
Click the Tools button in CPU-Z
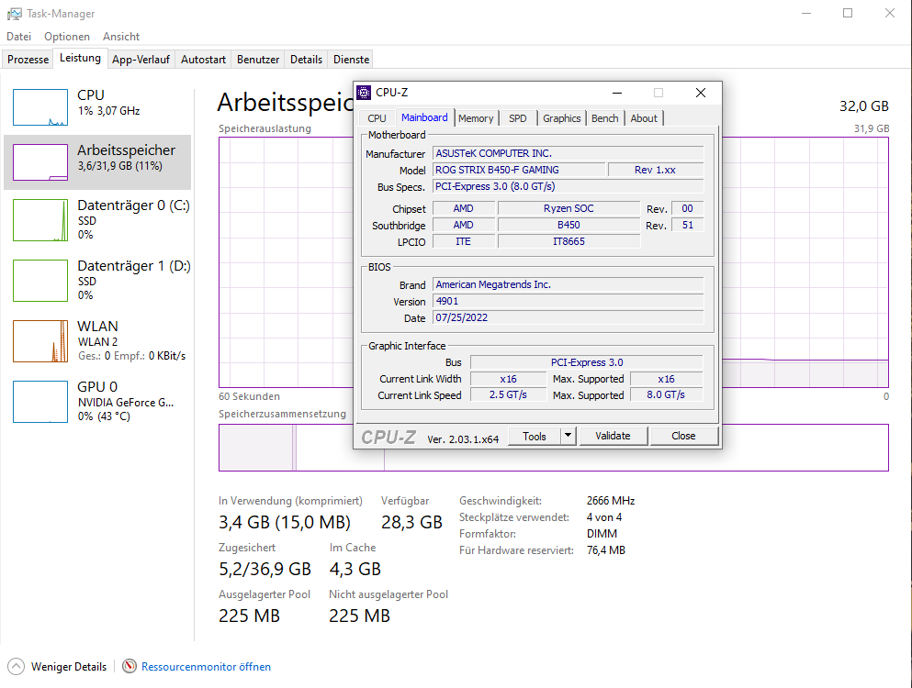coord(535,437)
